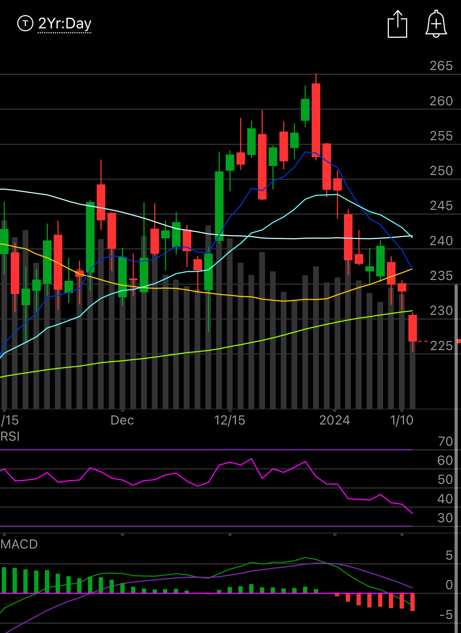This screenshot has height=633, width=461.
Task: Tap the 255 price axis label
Action: point(441,136)
